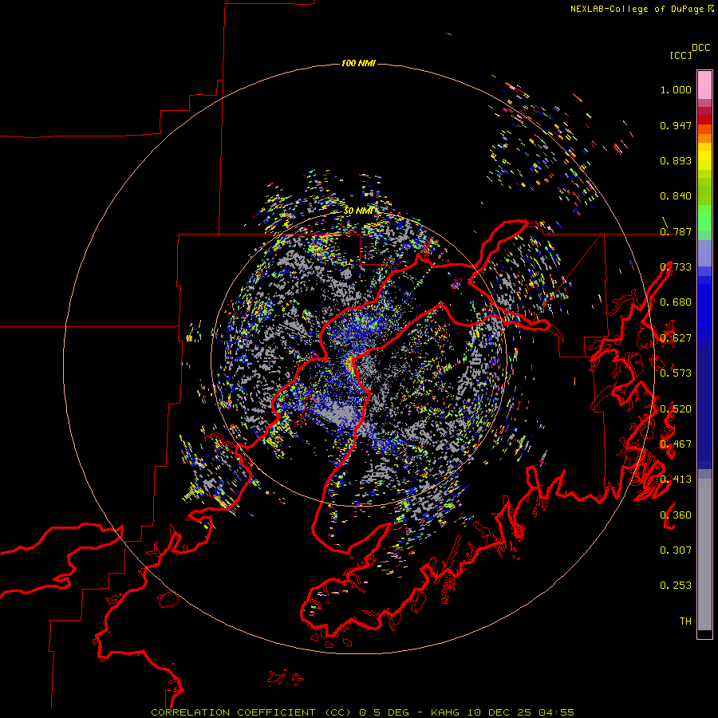Click the 0.467 legend value
The image size is (718, 718).
tap(676, 444)
